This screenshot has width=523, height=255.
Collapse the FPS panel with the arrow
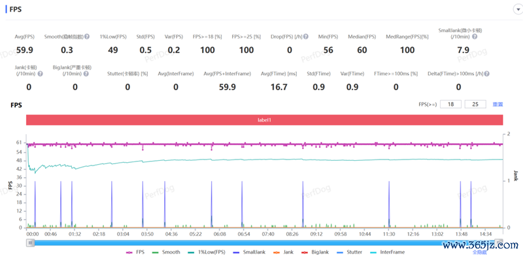[x=518, y=9]
